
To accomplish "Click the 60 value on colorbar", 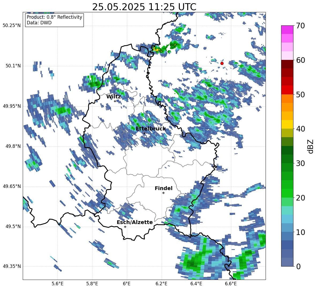I will tap(300, 60).
